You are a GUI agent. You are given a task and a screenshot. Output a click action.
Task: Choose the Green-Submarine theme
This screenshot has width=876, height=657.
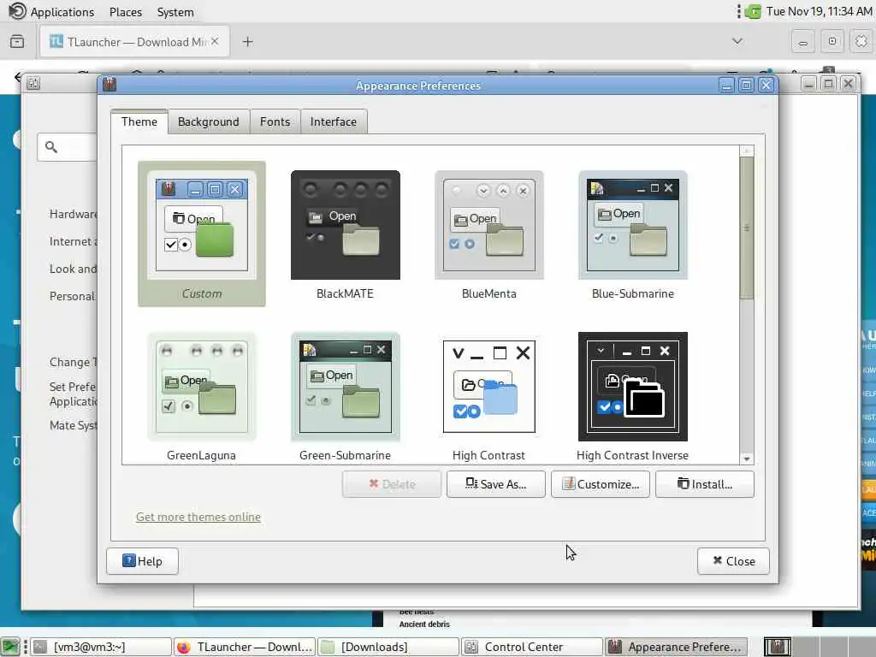pyautogui.click(x=346, y=397)
